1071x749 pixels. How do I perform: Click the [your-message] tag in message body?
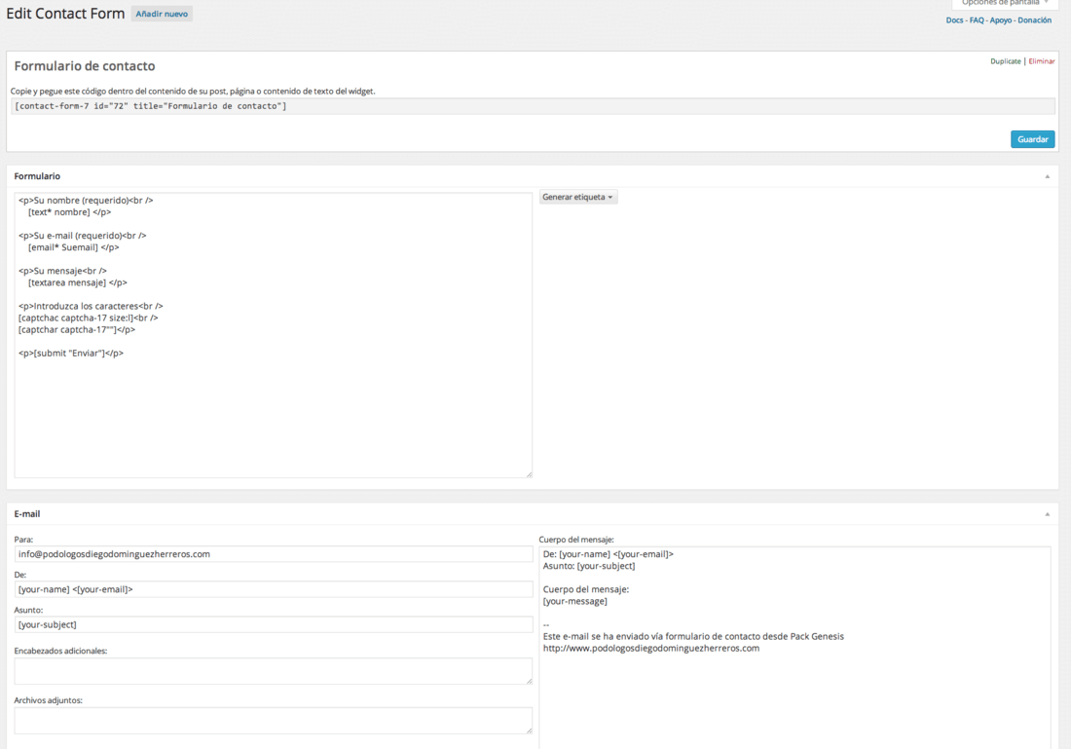pos(575,601)
